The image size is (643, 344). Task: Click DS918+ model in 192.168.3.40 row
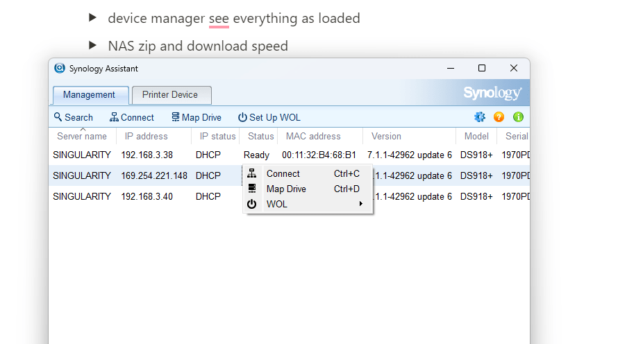(x=476, y=196)
